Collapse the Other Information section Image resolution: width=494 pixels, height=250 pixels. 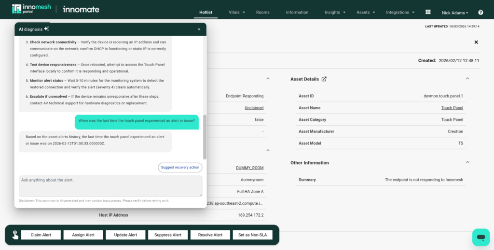pos(467,162)
